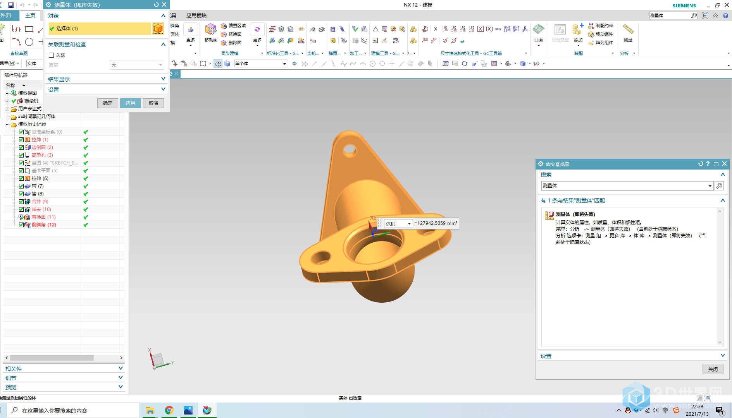Click 选择体 (1) selection field
Image resolution: width=732 pixels, height=418 pixels.
pyautogui.click(x=100, y=29)
